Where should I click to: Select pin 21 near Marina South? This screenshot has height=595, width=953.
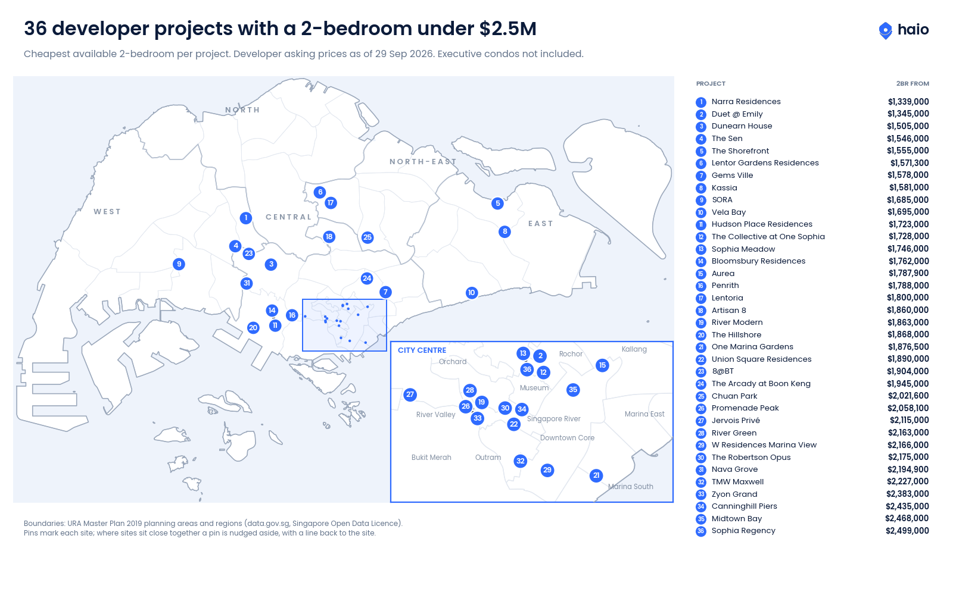point(596,475)
